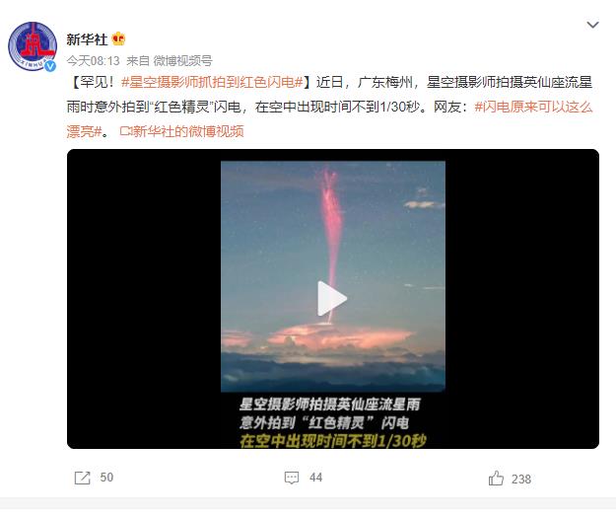This screenshot has height=518, width=616.
Task: Click the repost share icon
Action: (x=83, y=478)
